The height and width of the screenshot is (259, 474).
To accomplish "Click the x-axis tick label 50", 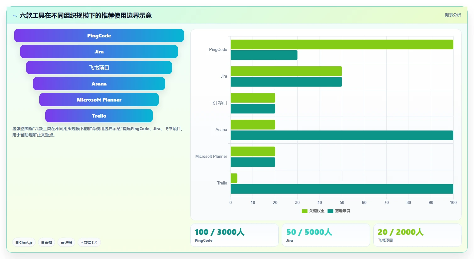I will 342,202.
